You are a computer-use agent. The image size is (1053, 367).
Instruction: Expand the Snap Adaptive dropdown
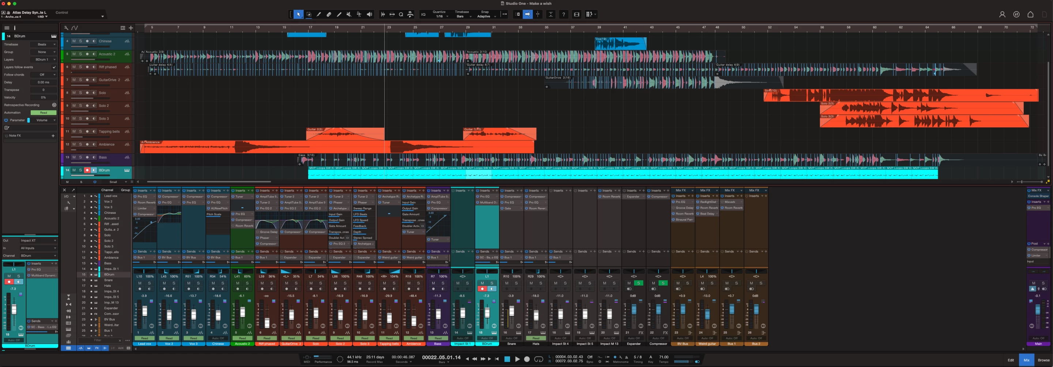[x=486, y=16]
